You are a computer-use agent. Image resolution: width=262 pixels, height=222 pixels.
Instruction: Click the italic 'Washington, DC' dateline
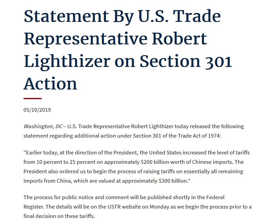click(x=43, y=126)
